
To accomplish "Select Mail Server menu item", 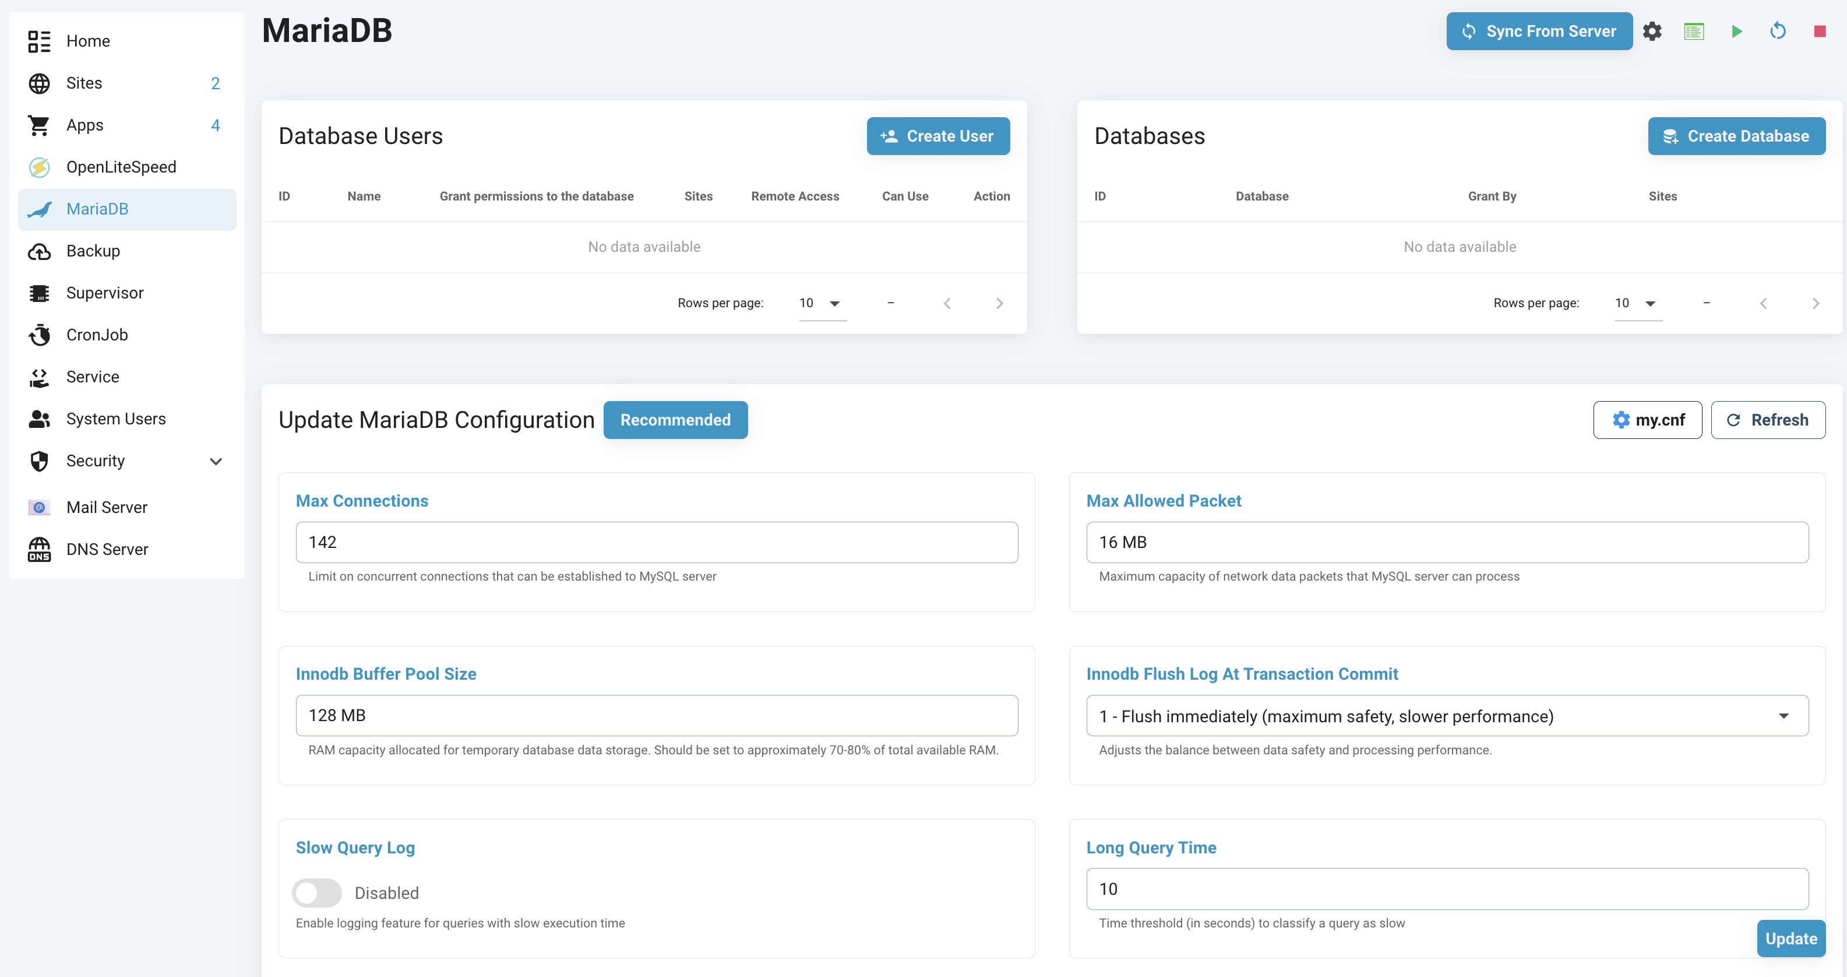I will coord(107,508).
